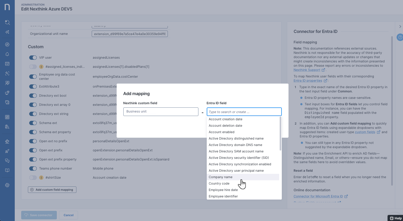403x221 pixels.
Task: Choose Employee hire date in the list
Action: (223, 190)
